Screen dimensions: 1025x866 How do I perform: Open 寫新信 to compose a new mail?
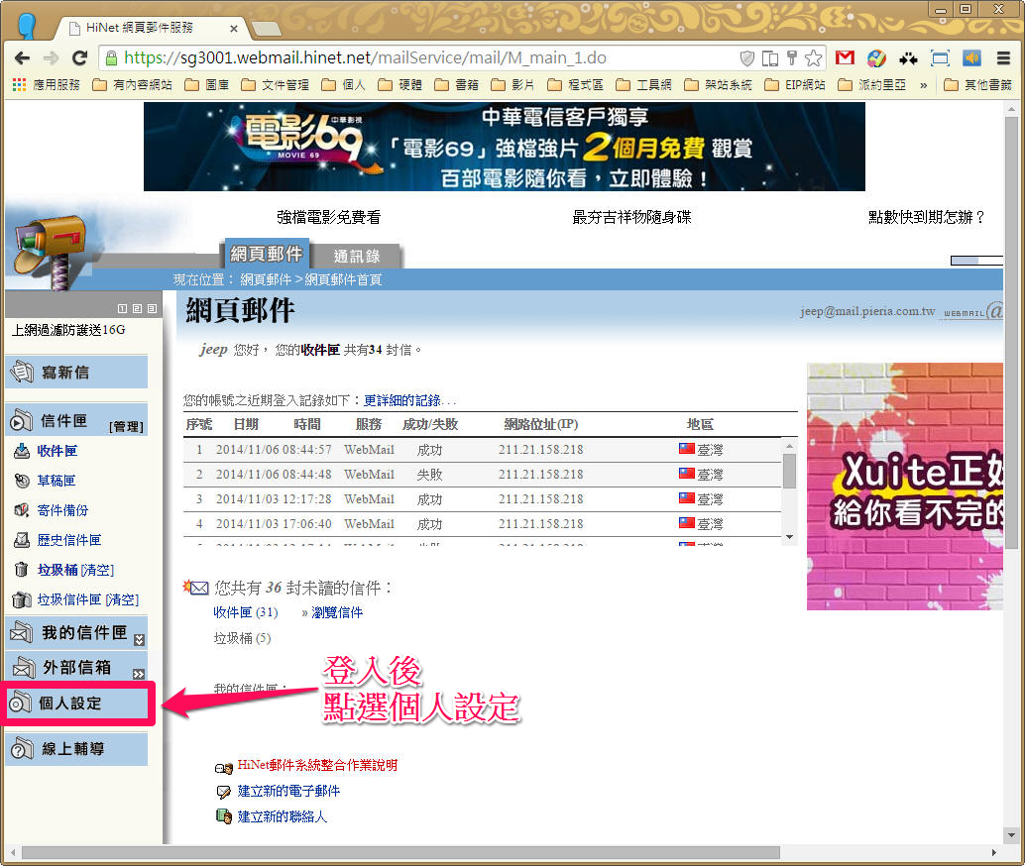(75, 372)
